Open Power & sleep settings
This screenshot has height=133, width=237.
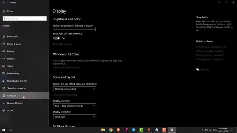coord(14,44)
